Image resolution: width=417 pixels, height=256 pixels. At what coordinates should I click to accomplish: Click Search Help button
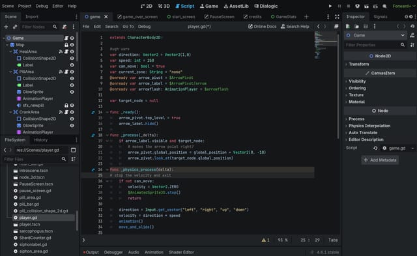[295, 26]
